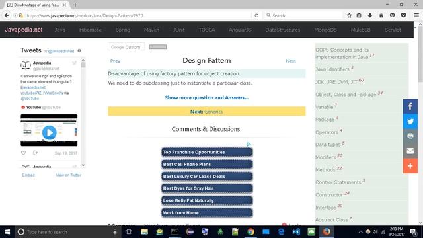The width and height of the screenshot is (423, 238).
Task: Open the Constructor sidebar topic
Action: coord(329,194)
